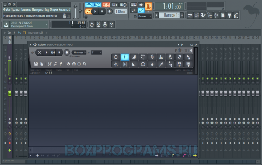
Task: Click Edison eye view options icon
Action: click(x=69, y=64)
